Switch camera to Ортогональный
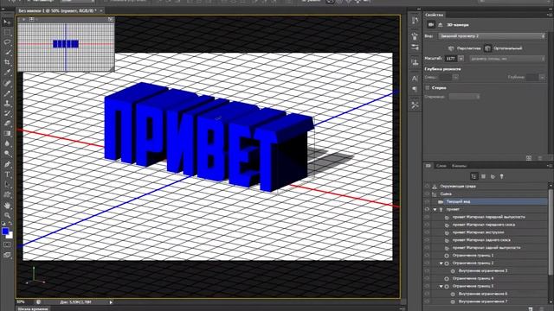 (503, 48)
